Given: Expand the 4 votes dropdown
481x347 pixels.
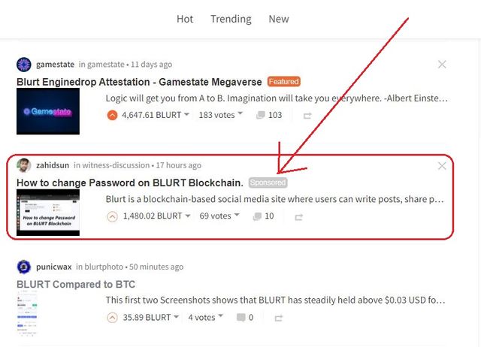Looking at the screenshot, I should point(205,317).
